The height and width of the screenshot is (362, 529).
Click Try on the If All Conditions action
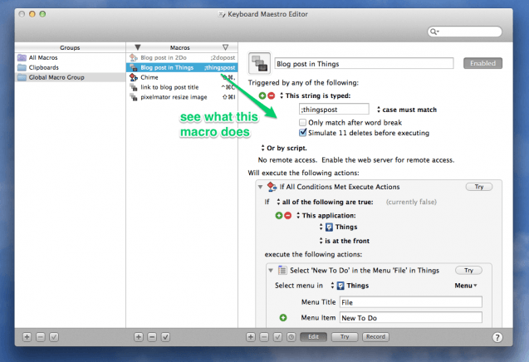[478, 187]
